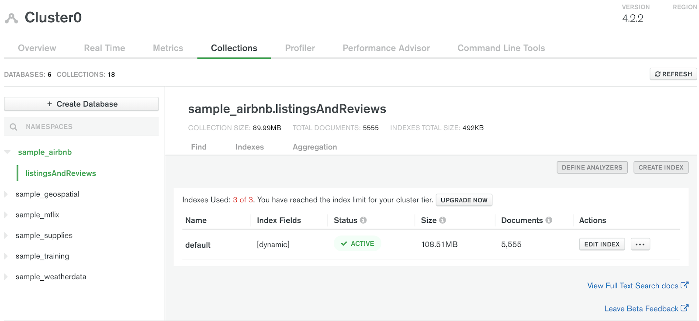Open the Metrics tab

(x=168, y=48)
